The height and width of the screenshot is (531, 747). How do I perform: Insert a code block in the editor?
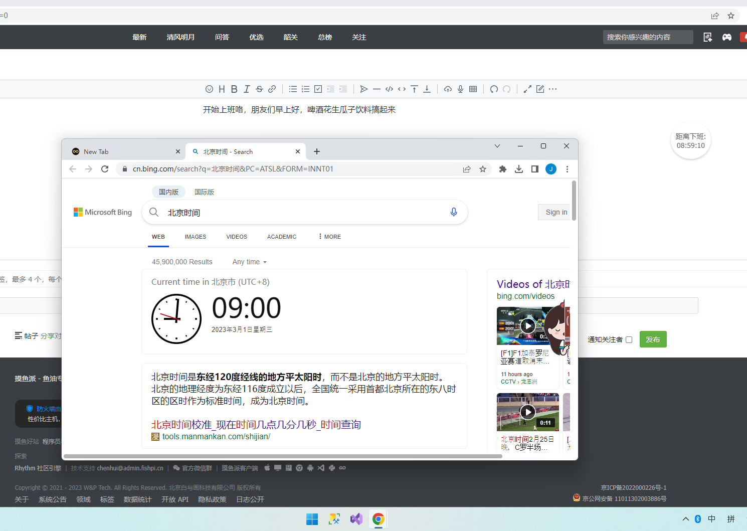389,89
